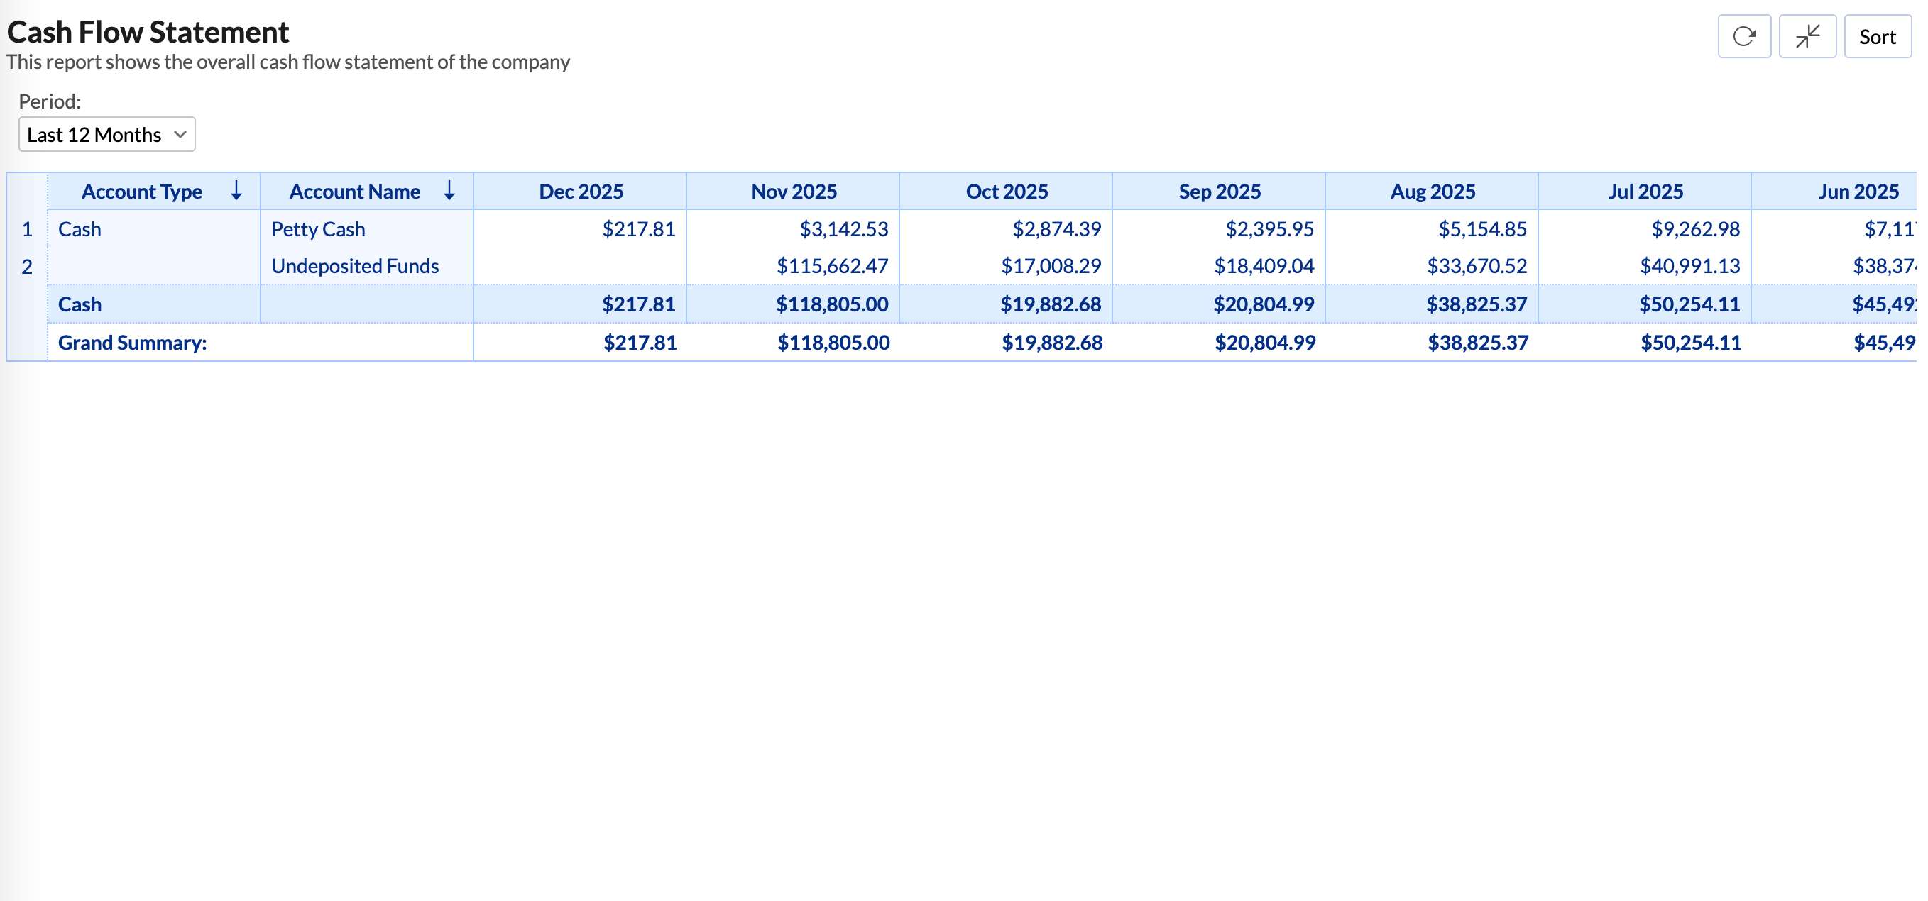Click the Dec 2025 column header
This screenshot has height=901, width=1928.
tap(581, 192)
